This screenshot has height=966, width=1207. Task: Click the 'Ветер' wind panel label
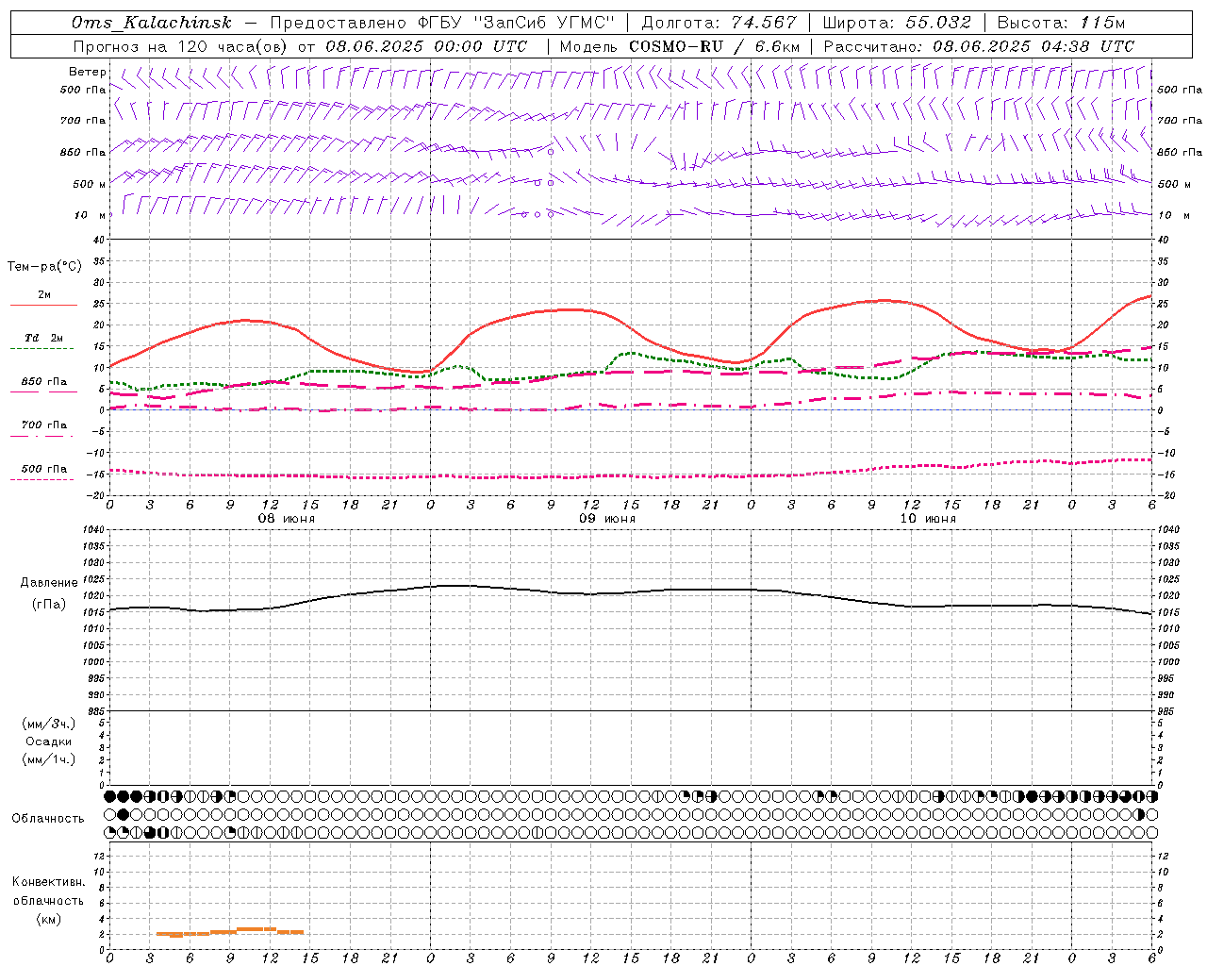pos(88,72)
